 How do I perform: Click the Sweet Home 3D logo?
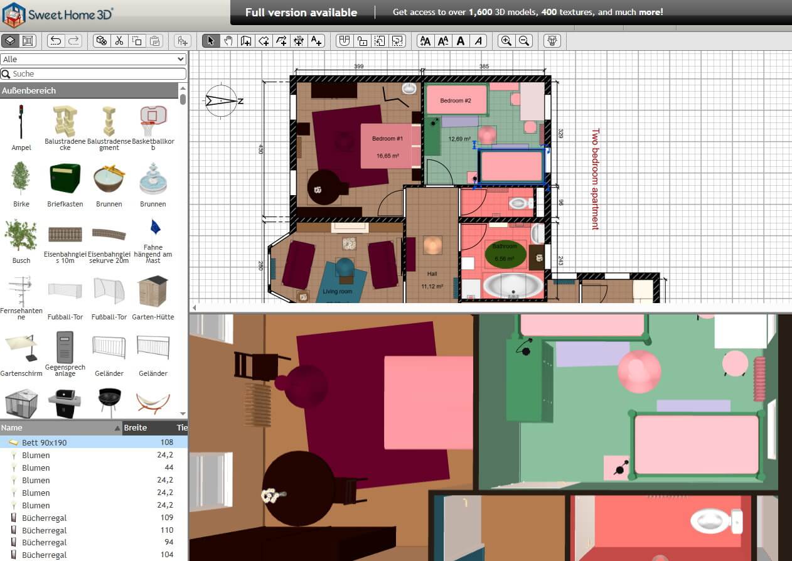pyautogui.click(x=58, y=14)
